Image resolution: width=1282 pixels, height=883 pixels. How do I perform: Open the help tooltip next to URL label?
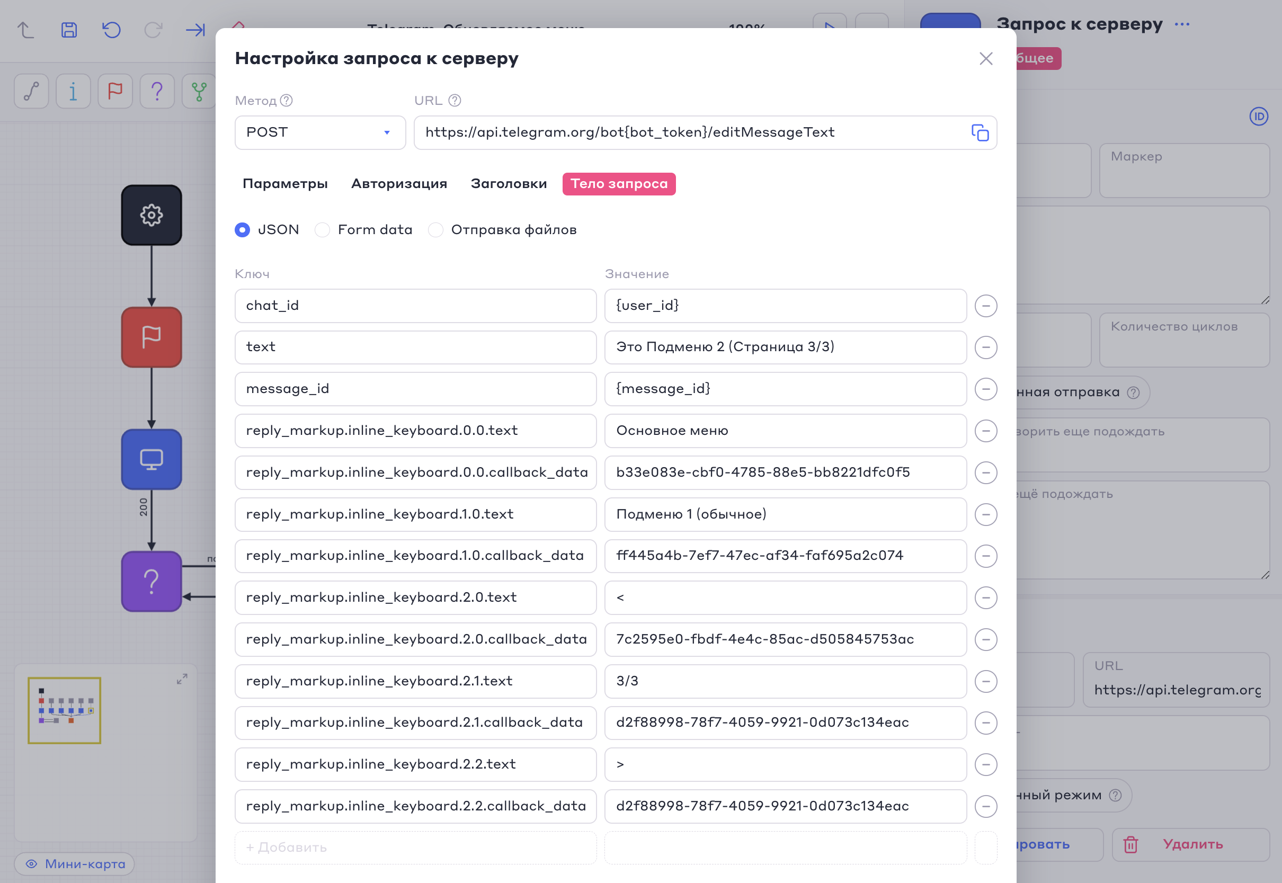(x=454, y=100)
